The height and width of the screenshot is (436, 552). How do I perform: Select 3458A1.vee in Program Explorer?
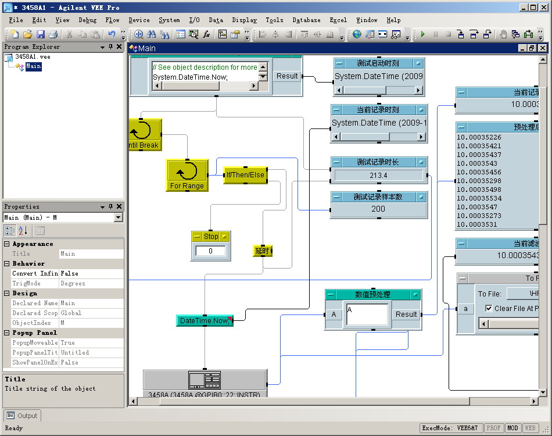[33, 57]
